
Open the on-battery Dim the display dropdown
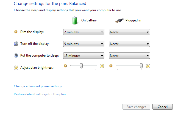click(83, 32)
